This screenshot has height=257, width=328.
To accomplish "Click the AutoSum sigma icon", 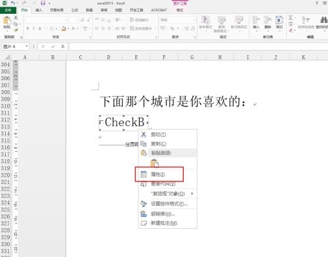I will pyautogui.click(x=291, y=18).
